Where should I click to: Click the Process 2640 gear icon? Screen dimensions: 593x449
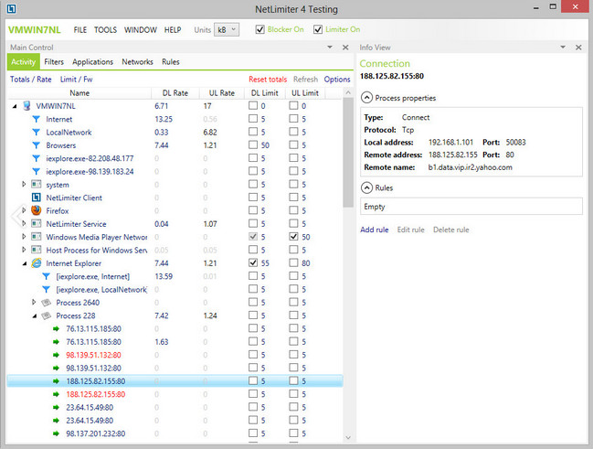tap(46, 303)
